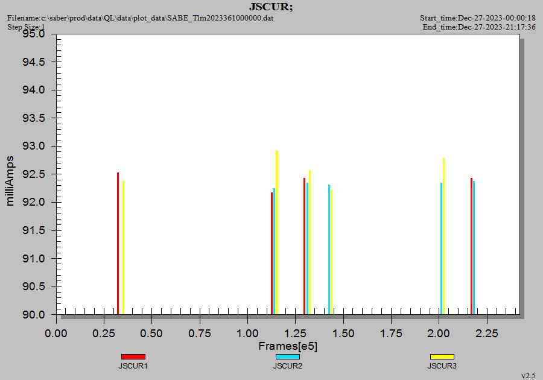Click the Step Size:1 text
This screenshot has width=543, height=380.
[27, 27]
